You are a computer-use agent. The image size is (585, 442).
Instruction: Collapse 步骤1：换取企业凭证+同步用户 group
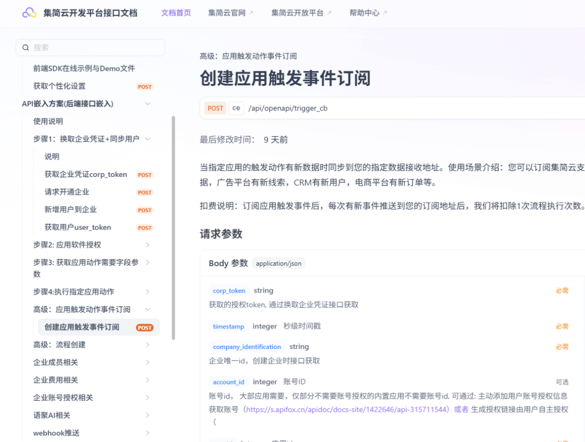147,139
